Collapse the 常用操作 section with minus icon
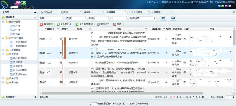Screen dimensions: 236x106 click(x=35, y=17)
